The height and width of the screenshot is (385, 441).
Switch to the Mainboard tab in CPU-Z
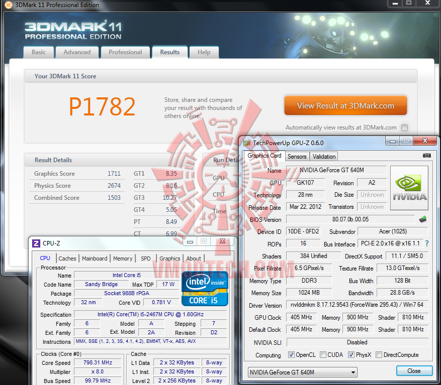point(95,259)
